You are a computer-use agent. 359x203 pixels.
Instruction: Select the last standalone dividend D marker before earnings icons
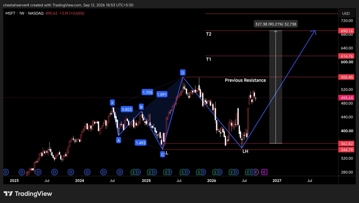coord(120,172)
